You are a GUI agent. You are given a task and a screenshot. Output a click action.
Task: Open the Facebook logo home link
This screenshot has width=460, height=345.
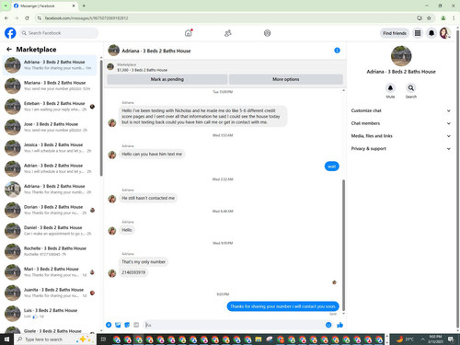click(x=10, y=33)
